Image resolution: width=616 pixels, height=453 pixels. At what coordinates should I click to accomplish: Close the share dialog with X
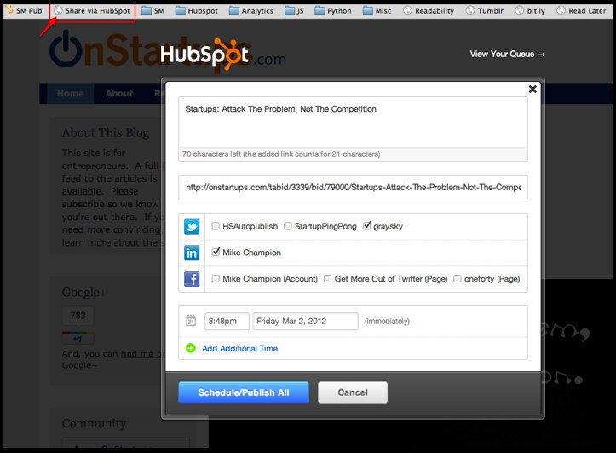(533, 89)
